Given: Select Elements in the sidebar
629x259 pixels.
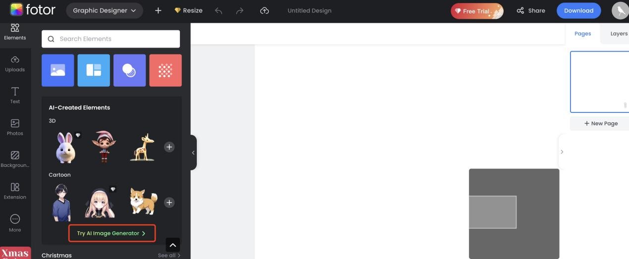Looking at the screenshot, I should coord(15,32).
